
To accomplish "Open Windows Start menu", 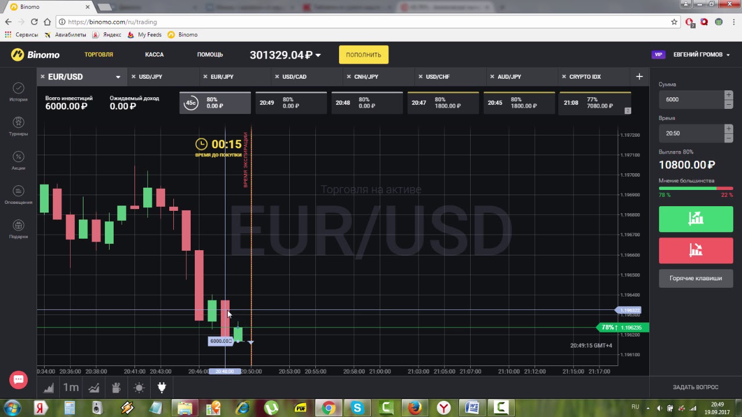I will point(12,408).
